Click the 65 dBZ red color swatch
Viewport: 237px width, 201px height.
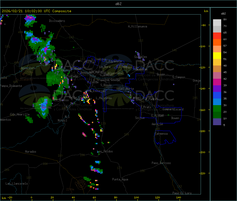[x=217, y=36]
